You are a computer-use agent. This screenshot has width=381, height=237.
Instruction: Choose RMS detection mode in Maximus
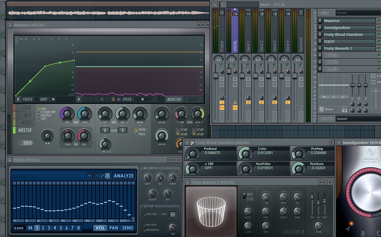(x=140, y=134)
